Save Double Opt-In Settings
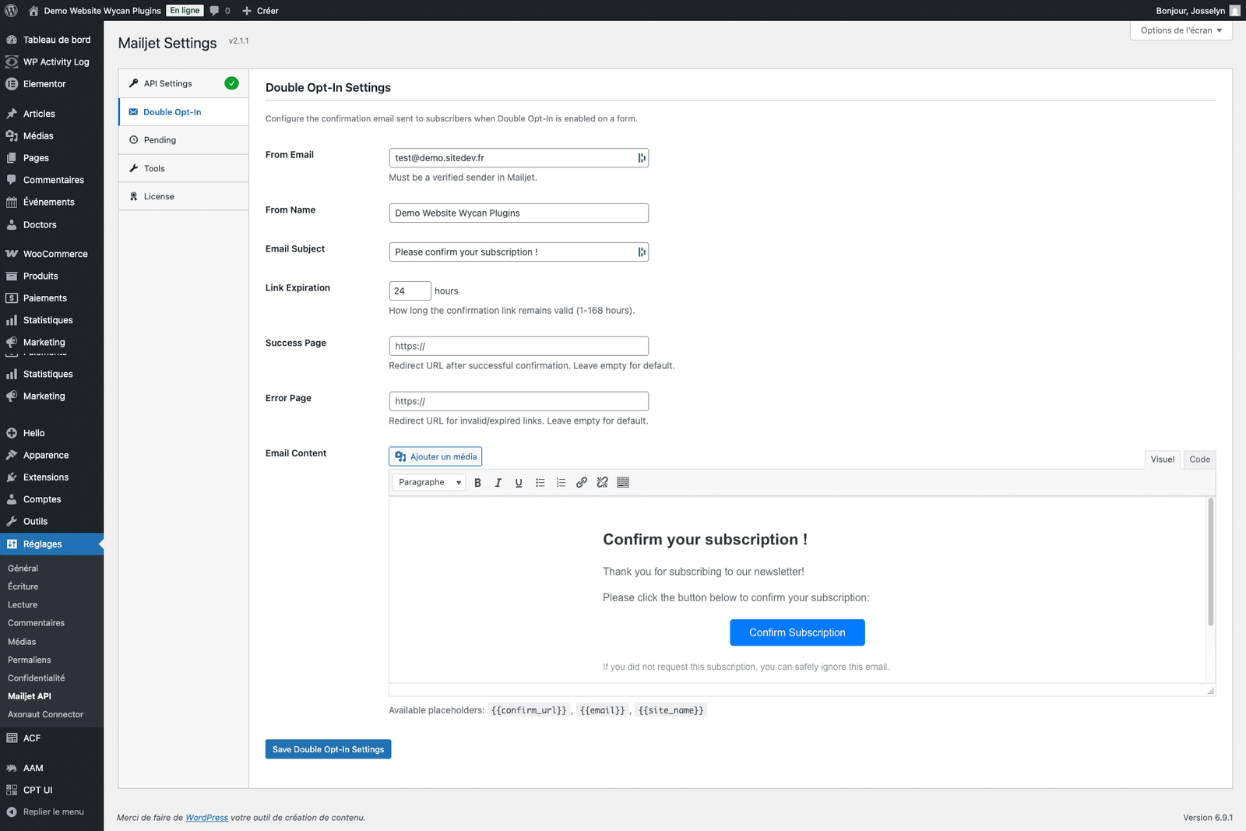 [x=328, y=748]
